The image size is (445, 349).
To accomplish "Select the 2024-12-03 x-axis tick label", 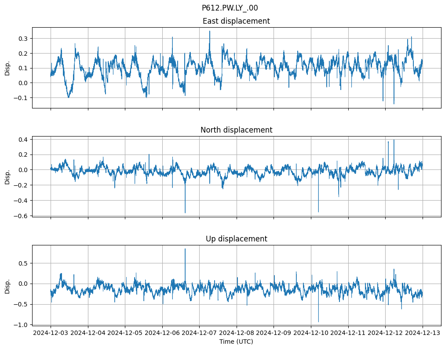I will coord(51,333).
